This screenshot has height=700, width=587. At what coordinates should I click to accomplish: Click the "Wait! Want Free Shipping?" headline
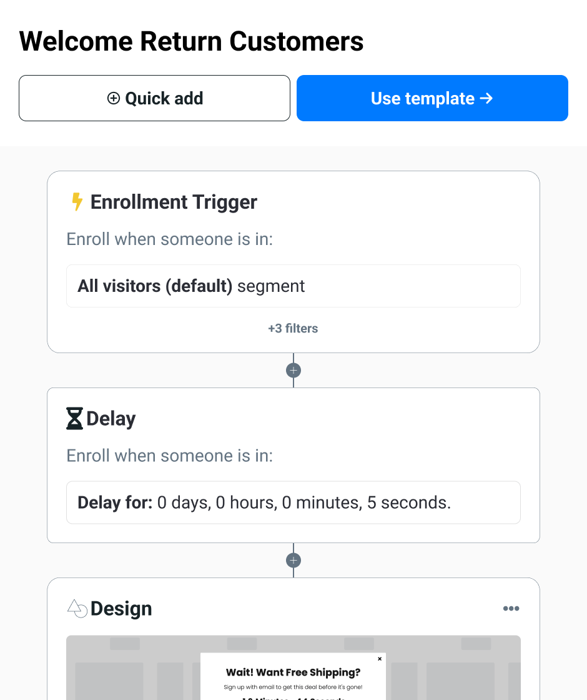point(293,672)
